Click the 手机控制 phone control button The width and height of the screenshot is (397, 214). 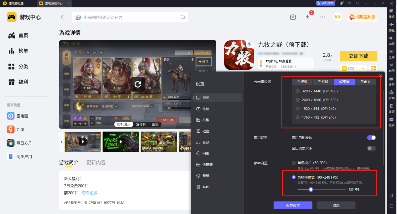tap(325, 3)
